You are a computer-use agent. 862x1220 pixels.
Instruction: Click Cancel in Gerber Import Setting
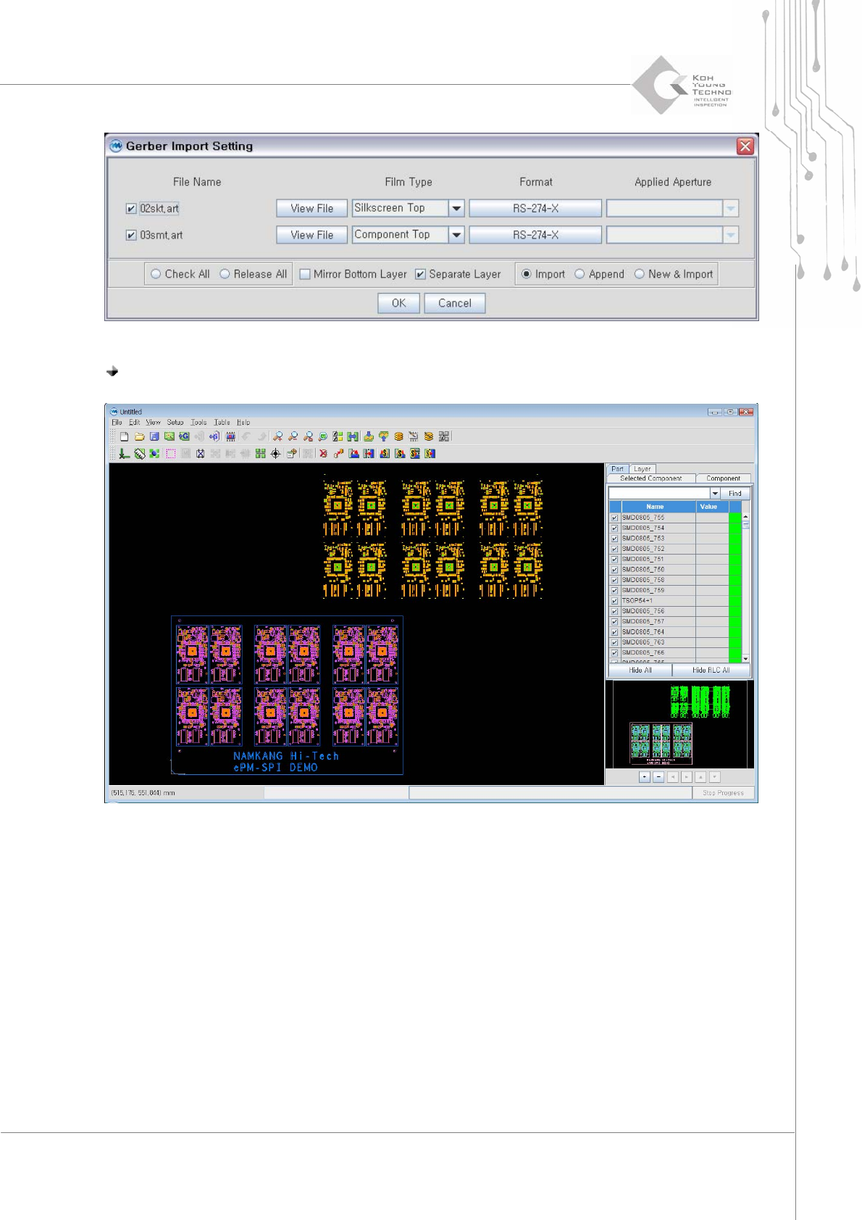[454, 303]
